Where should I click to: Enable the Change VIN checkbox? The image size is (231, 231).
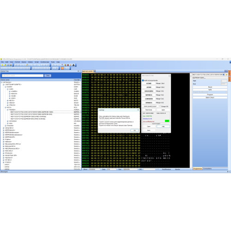click(x=160, y=106)
